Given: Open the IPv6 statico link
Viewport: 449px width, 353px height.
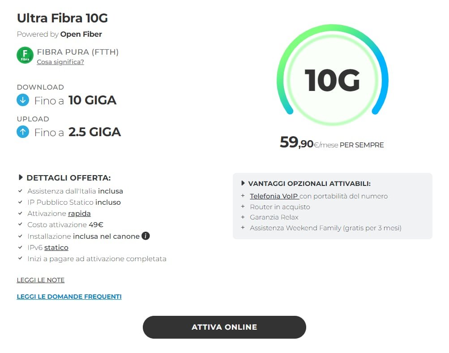Looking at the screenshot, I should (56, 247).
